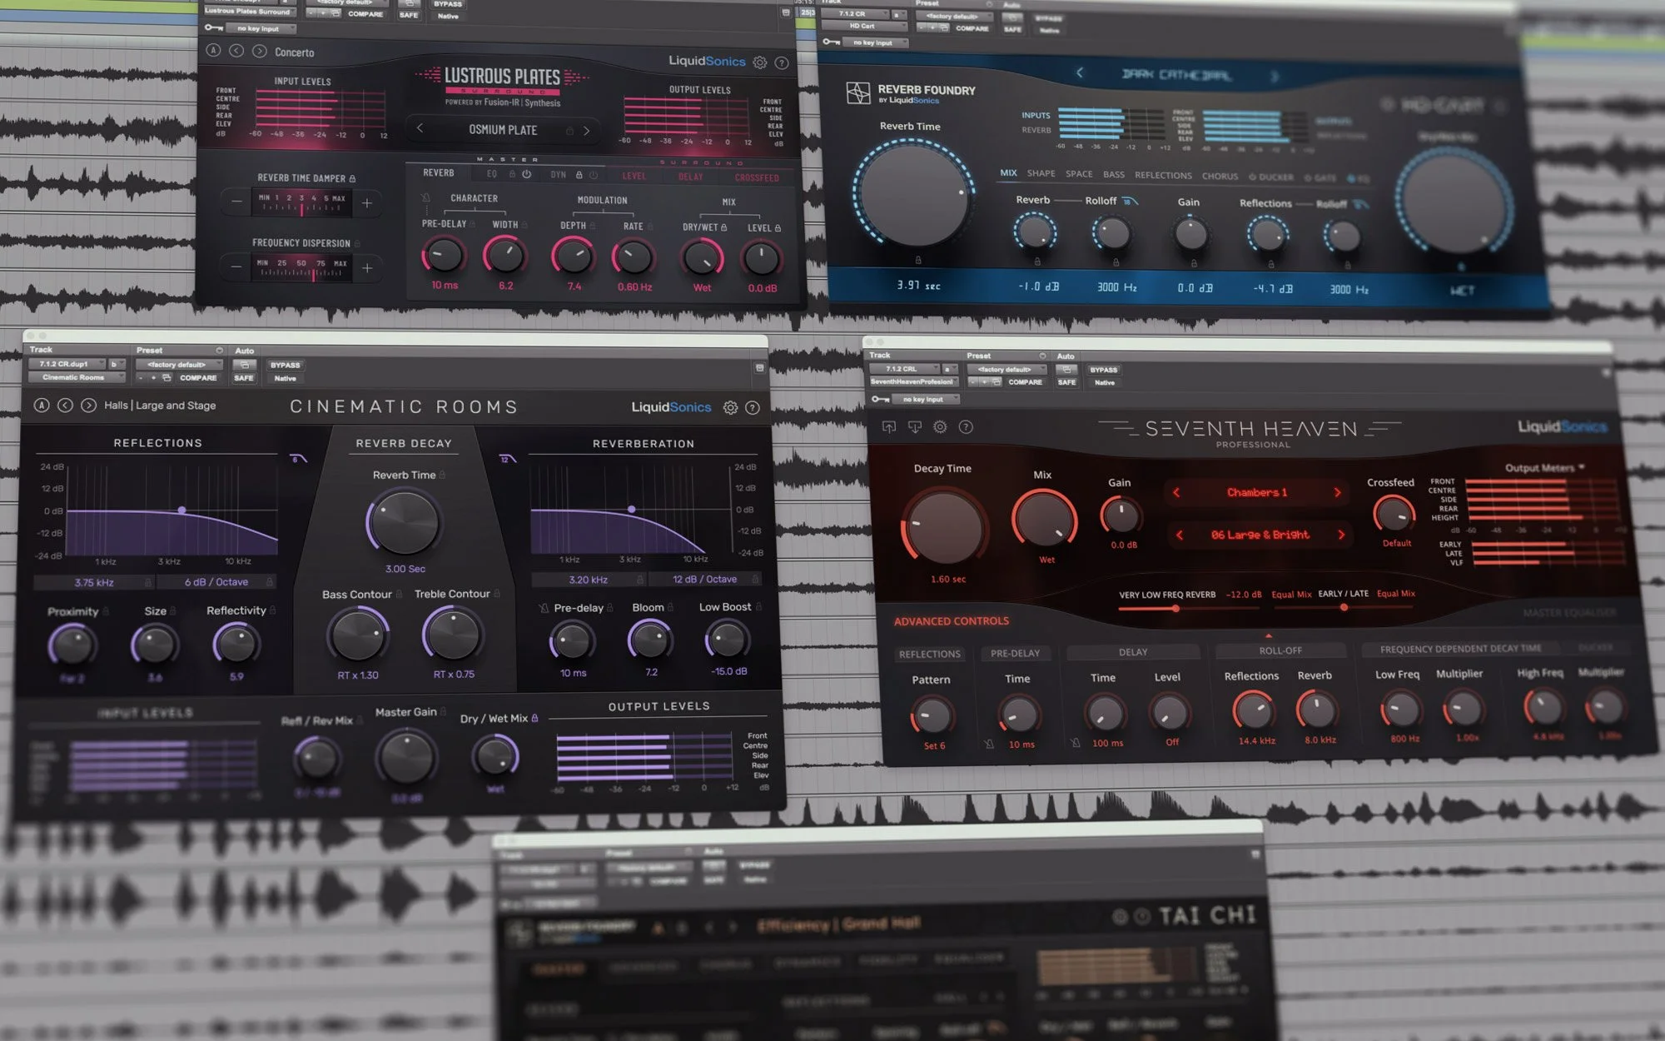Screen dimensions: 1665x1041
Task: Open factory default preset dropdown in Cinematic Rooms
Action: click(x=179, y=364)
